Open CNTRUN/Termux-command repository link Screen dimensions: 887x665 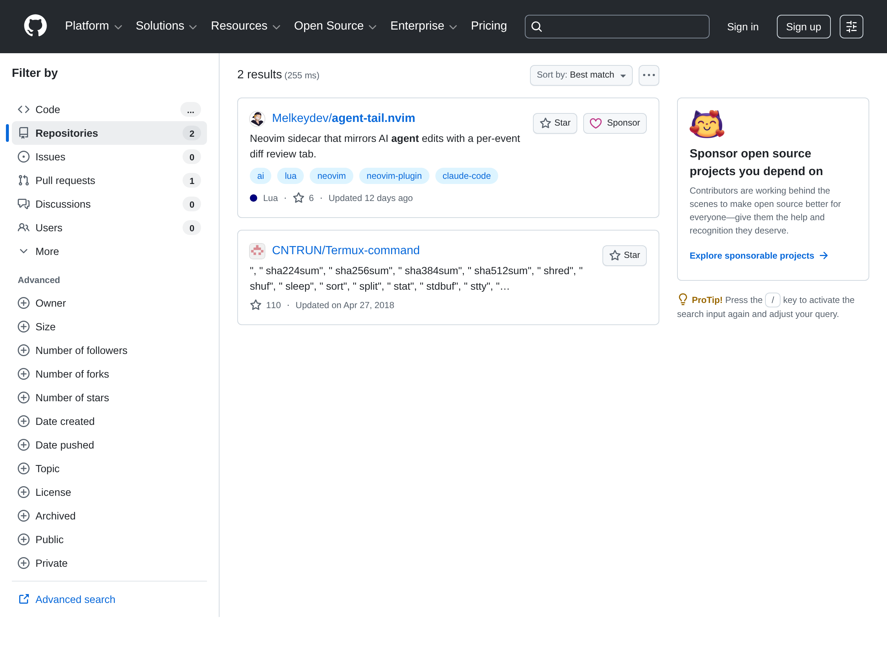pyautogui.click(x=346, y=250)
